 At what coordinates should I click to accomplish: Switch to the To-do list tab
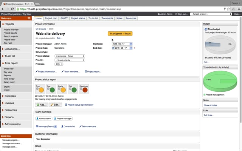coord(93,18)
